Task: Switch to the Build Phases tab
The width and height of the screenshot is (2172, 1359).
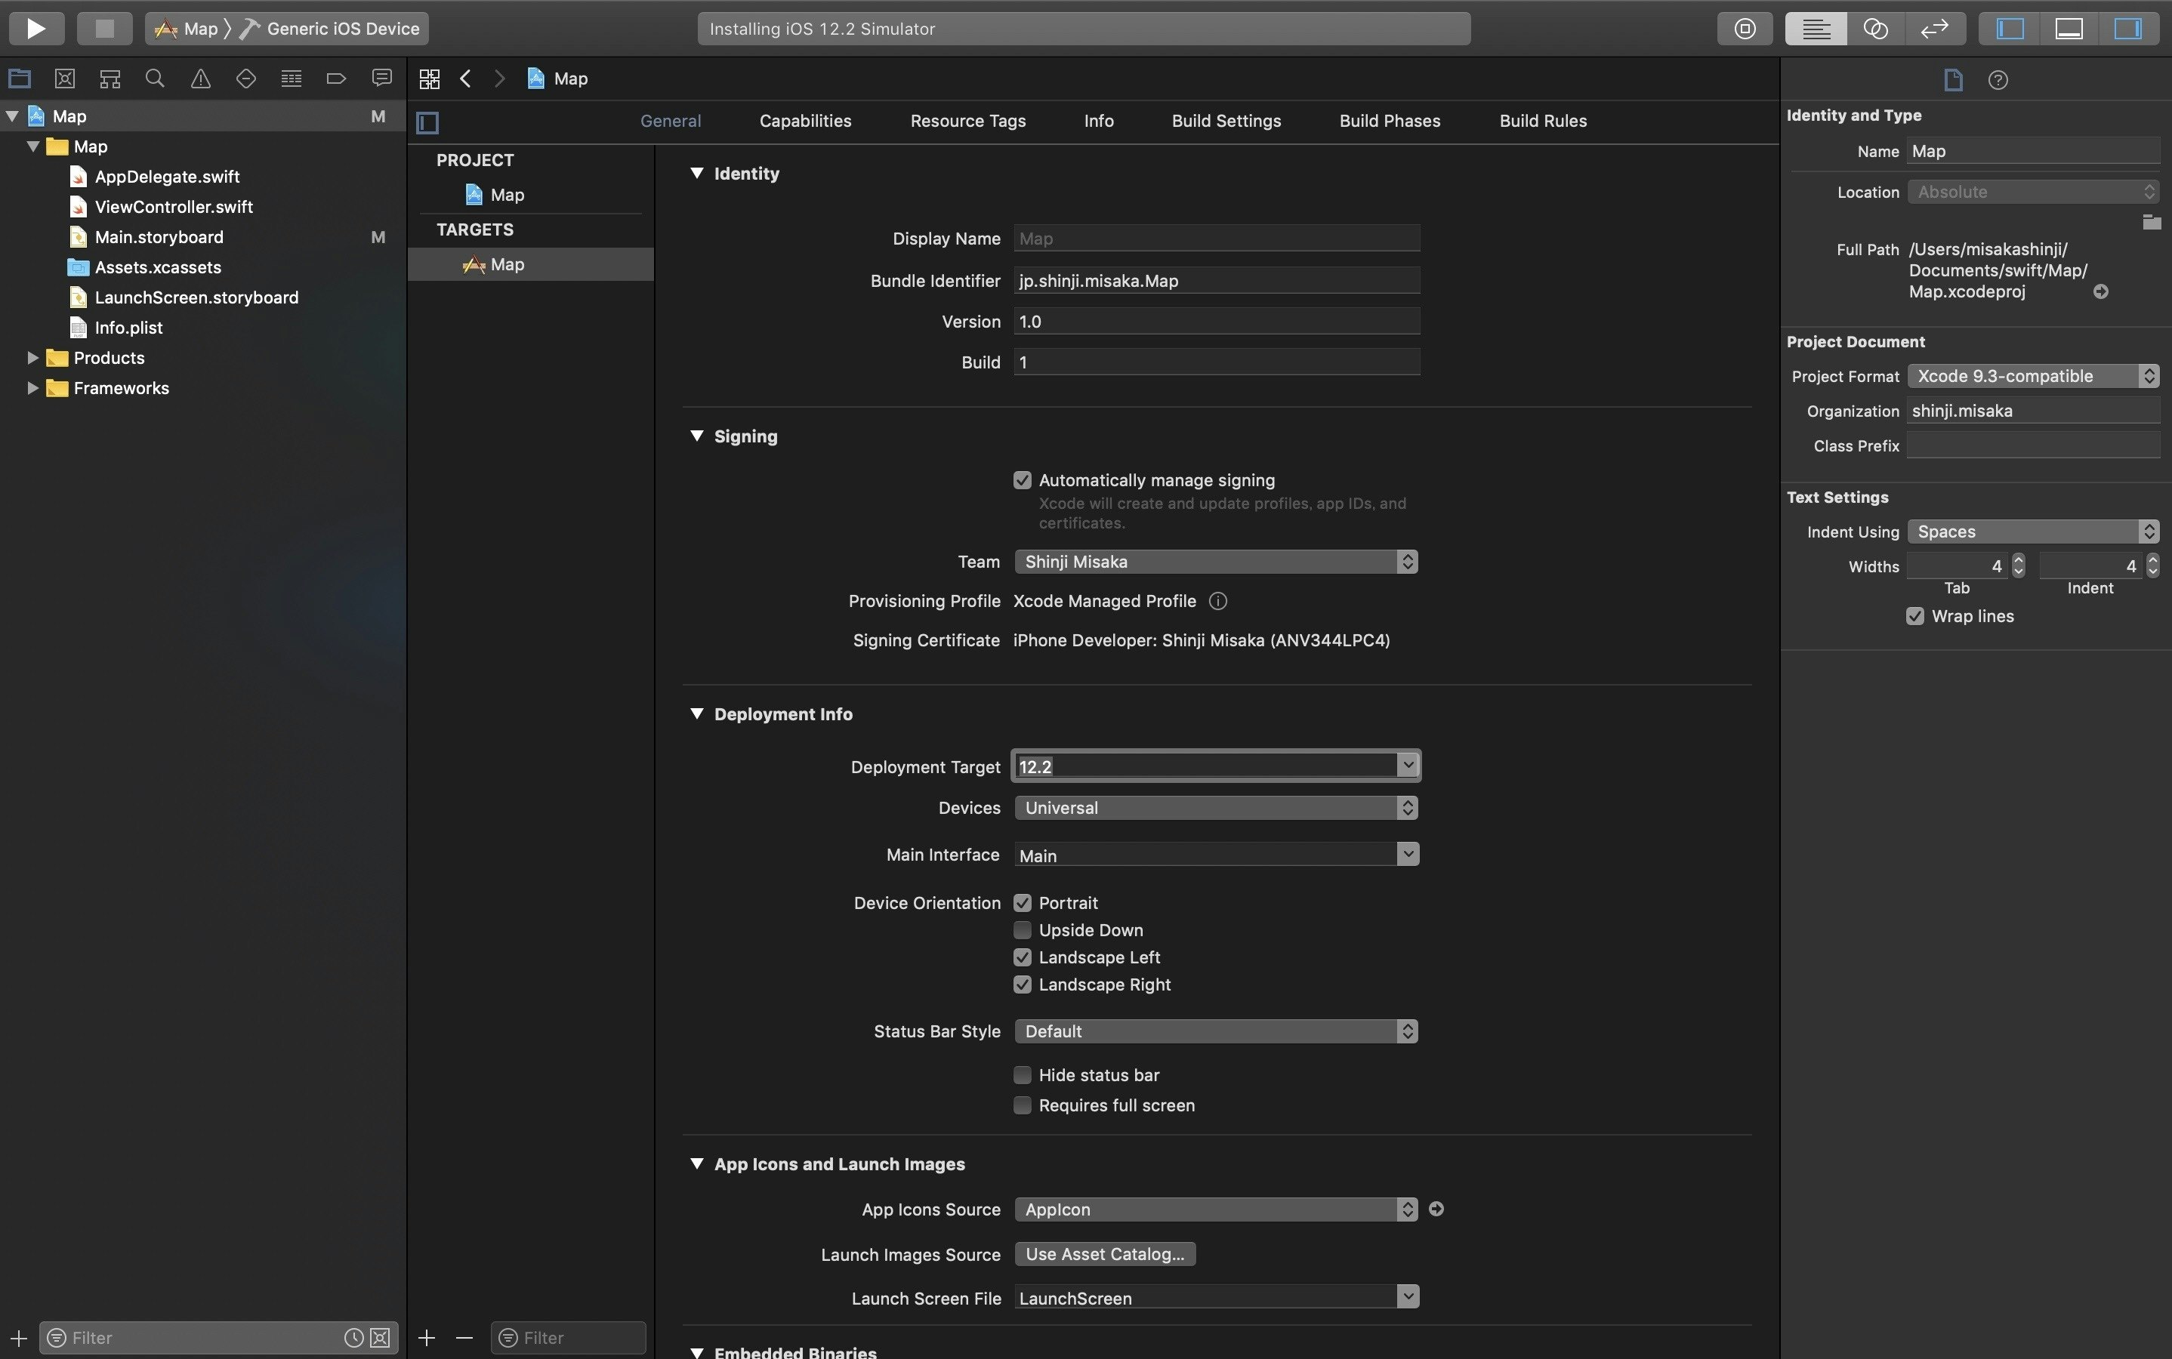Action: pyautogui.click(x=1390, y=121)
